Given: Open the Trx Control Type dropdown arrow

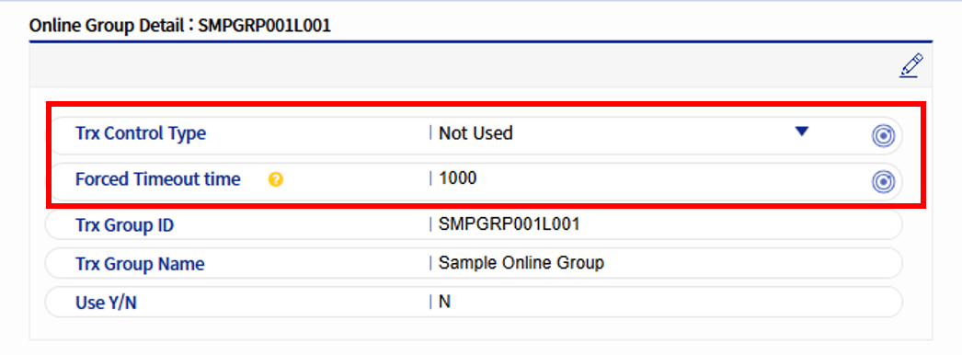Looking at the screenshot, I should tap(801, 132).
